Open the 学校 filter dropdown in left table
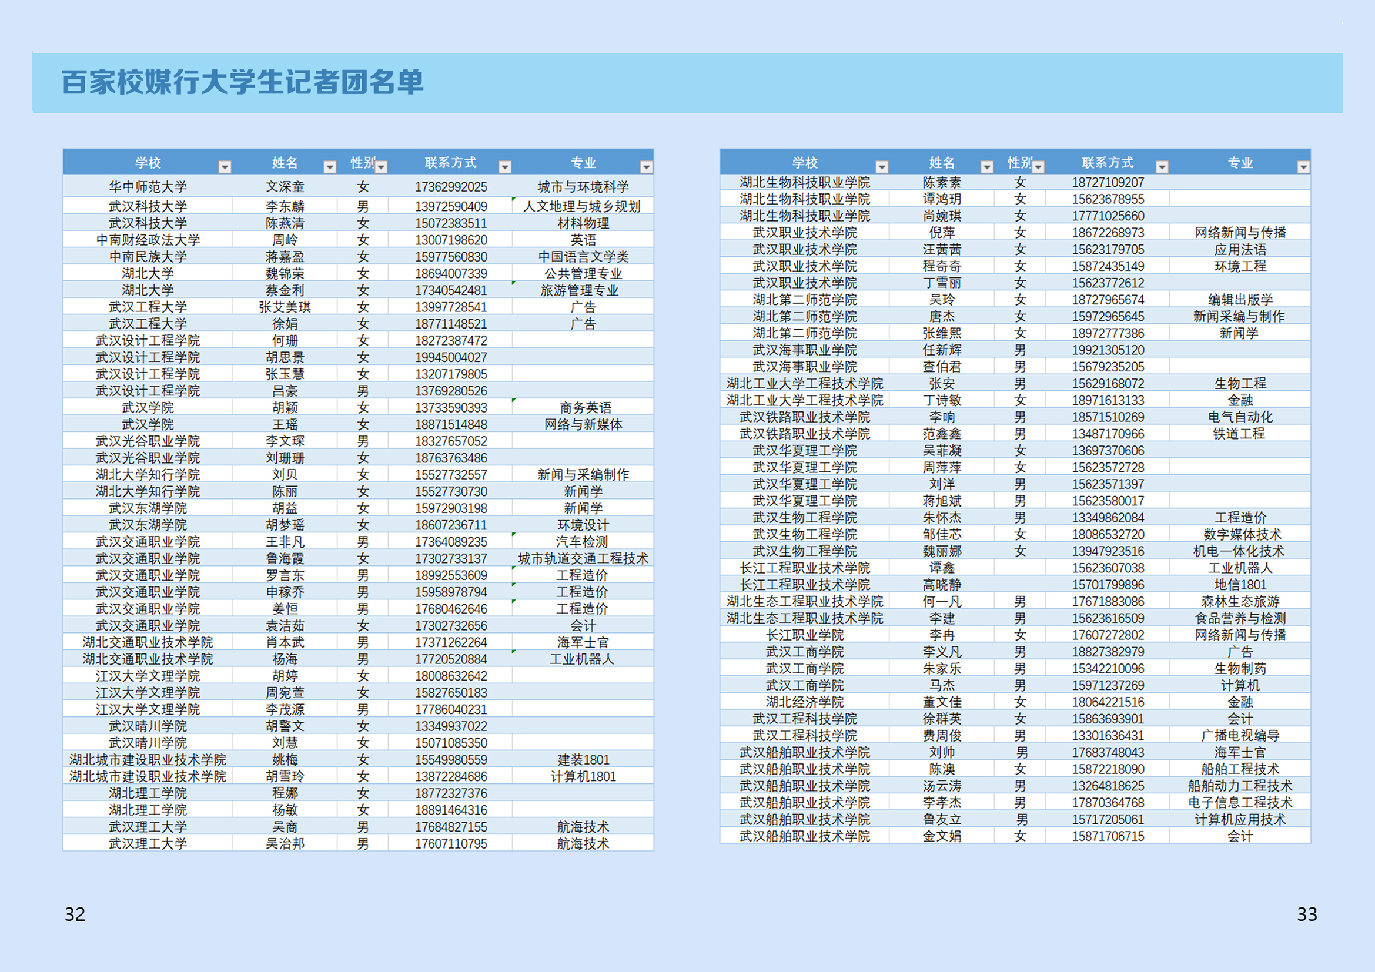1375x972 pixels. (225, 167)
